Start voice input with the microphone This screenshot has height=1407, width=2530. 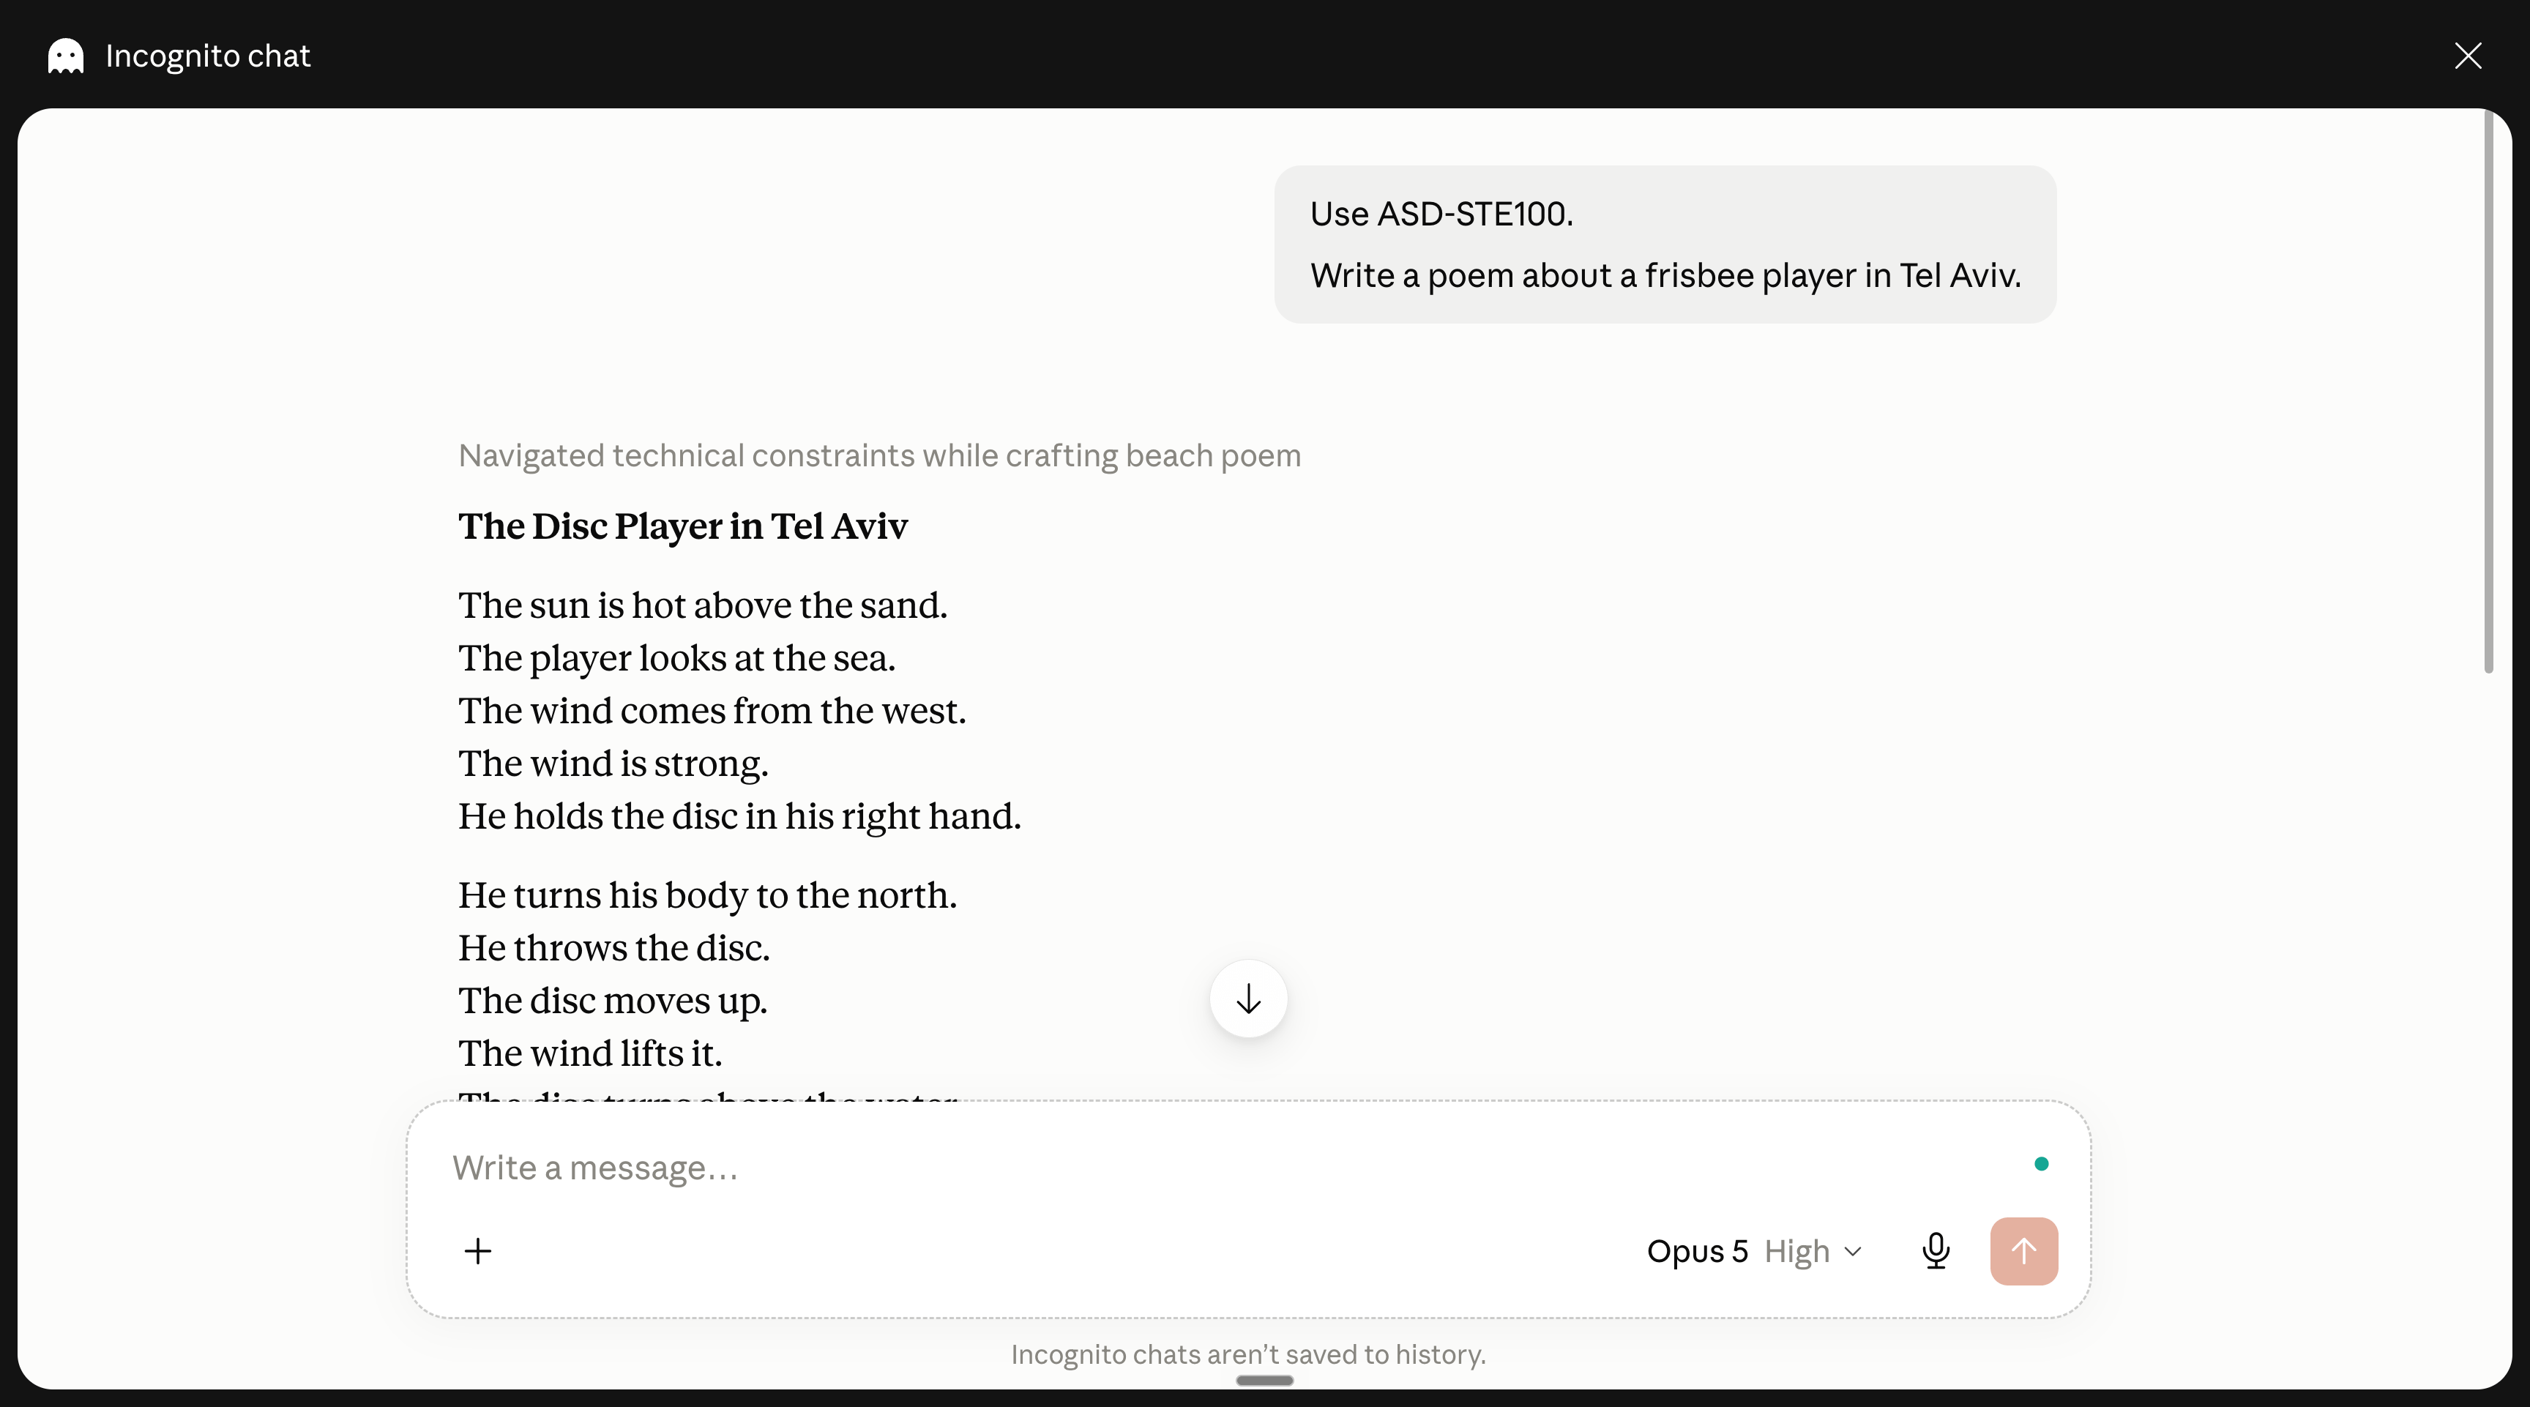click(1936, 1251)
